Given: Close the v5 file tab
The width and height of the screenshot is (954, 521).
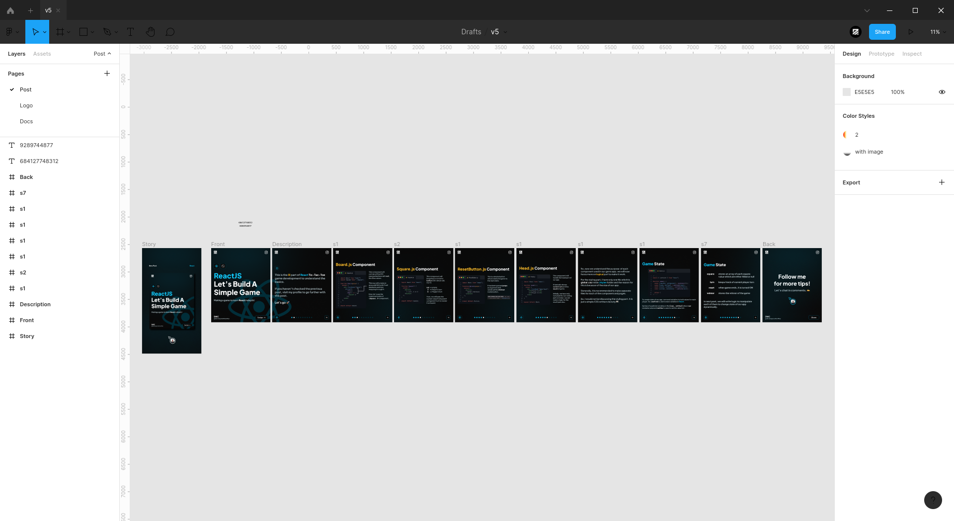Looking at the screenshot, I should coord(58,10).
